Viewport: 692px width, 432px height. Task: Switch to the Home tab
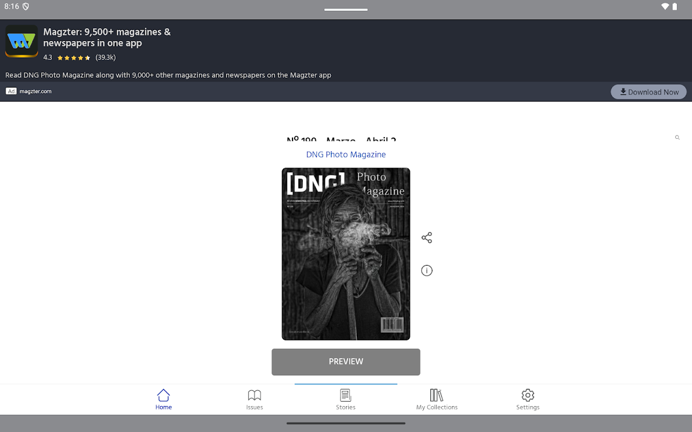163,400
